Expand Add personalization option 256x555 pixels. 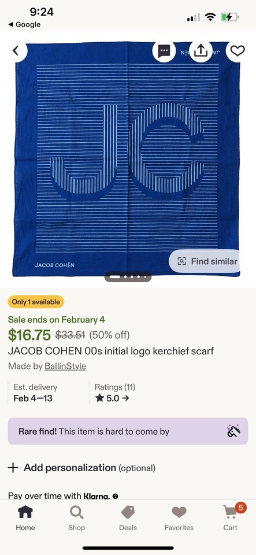[81, 468]
